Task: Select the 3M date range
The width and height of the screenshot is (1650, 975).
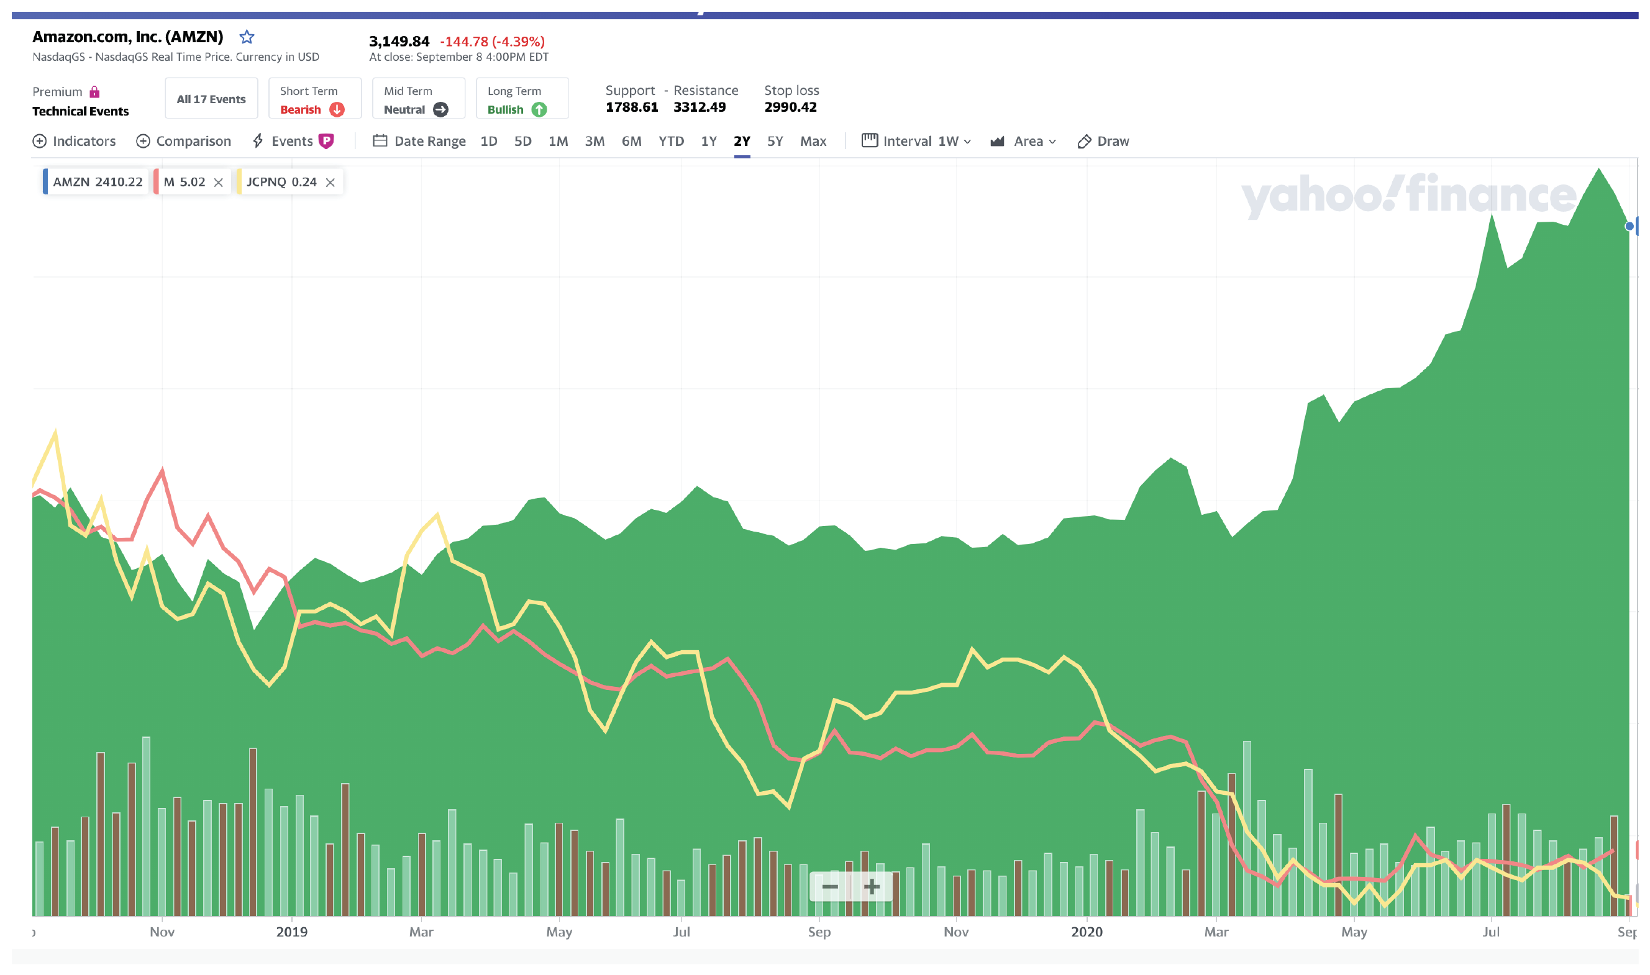Action: 594,141
